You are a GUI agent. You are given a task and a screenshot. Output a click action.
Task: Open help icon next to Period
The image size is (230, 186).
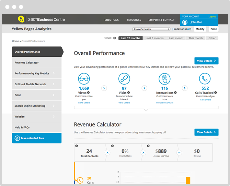pos(115,38)
